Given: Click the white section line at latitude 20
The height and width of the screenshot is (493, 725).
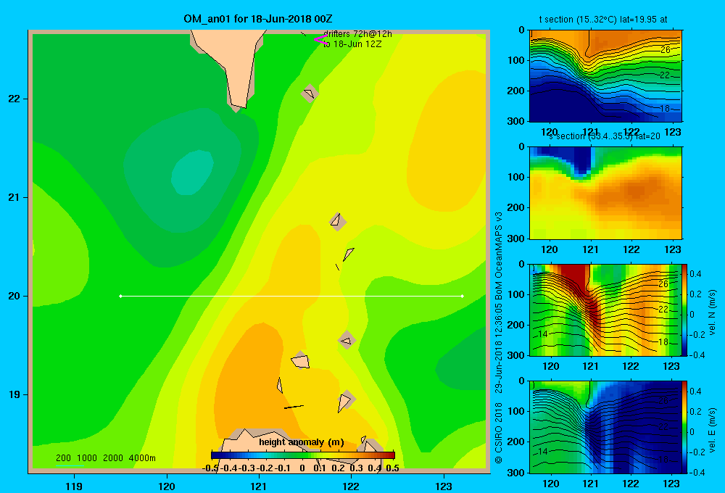Looking at the screenshot, I should pyautogui.click(x=291, y=296).
